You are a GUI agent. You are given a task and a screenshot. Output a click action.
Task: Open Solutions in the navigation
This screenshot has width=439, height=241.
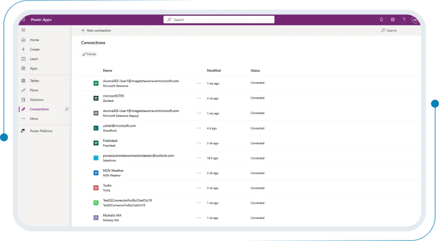(x=37, y=100)
